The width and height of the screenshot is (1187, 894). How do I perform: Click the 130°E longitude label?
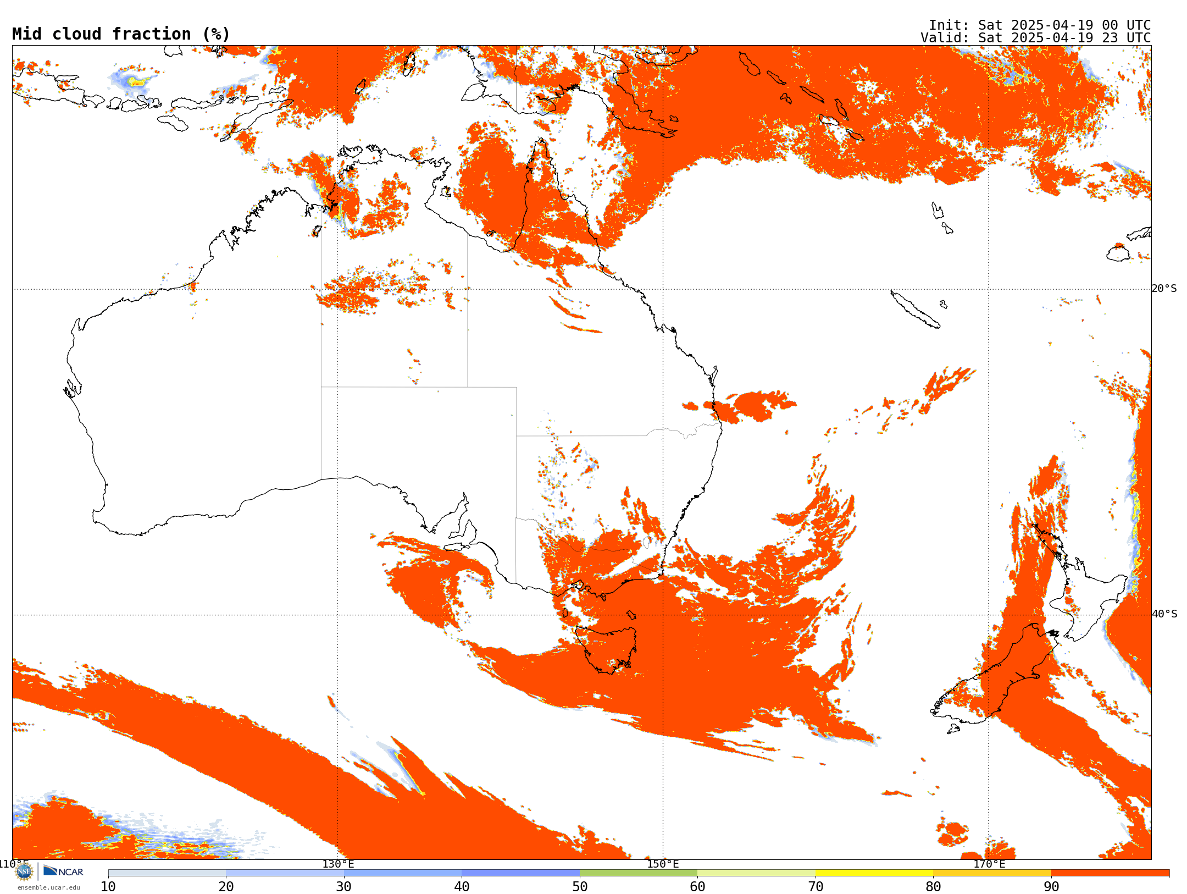click(x=338, y=864)
